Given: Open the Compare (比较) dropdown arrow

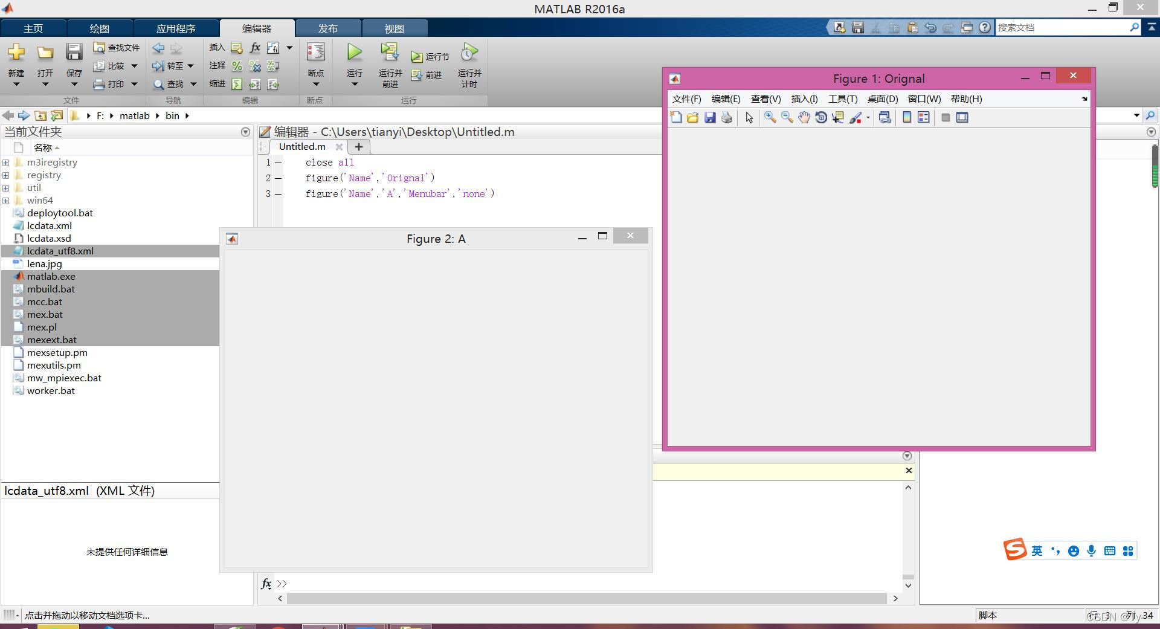Looking at the screenshot, I should (x=134, y=66).
